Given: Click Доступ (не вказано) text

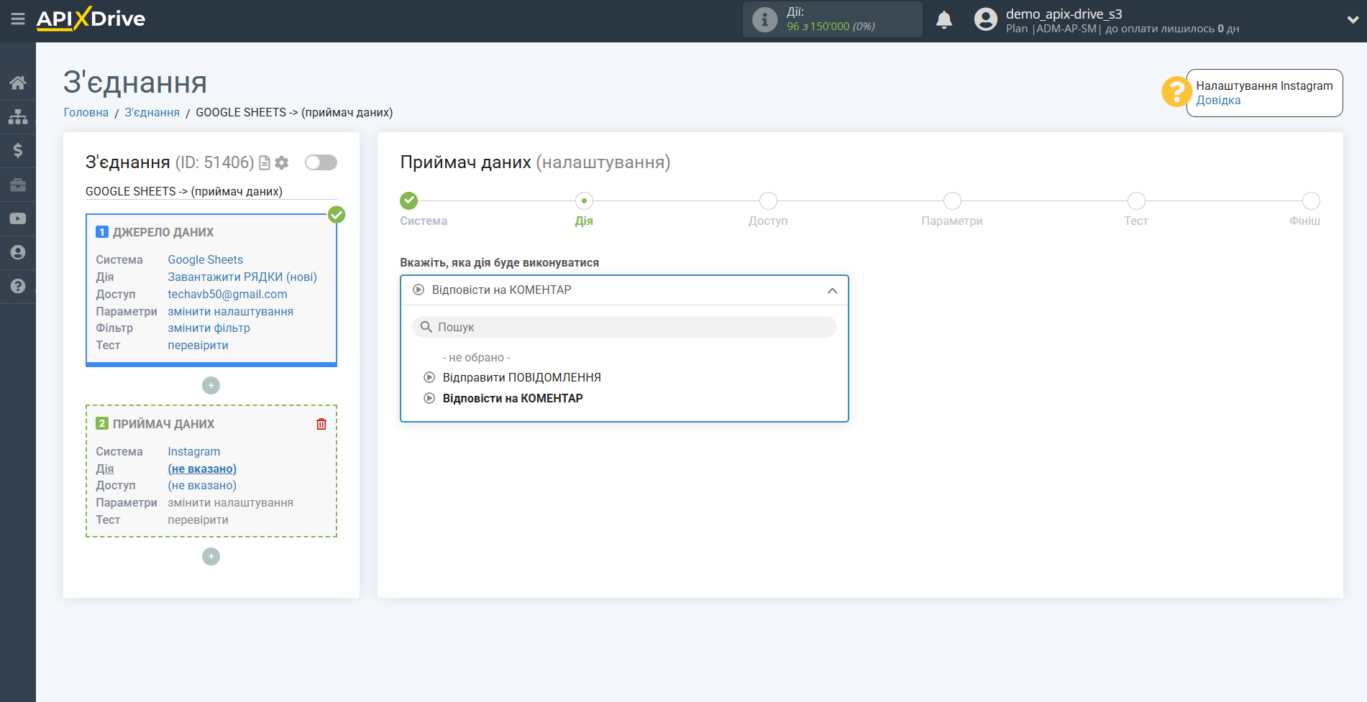Looking at the screenshot, I should 202,485.
